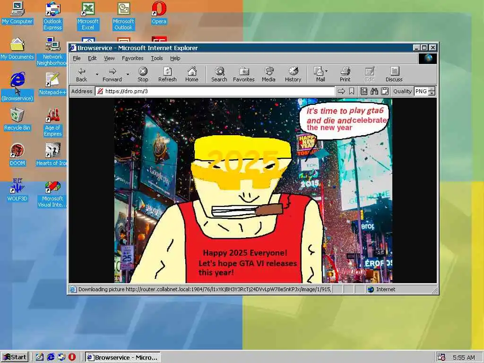Click the IE throbber globe logo
This screenshot has width=484, height=363.
click(x=428, y=58)
